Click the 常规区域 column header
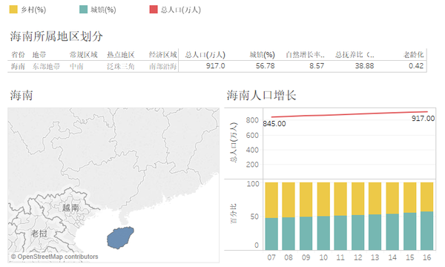 coord(83,54)
